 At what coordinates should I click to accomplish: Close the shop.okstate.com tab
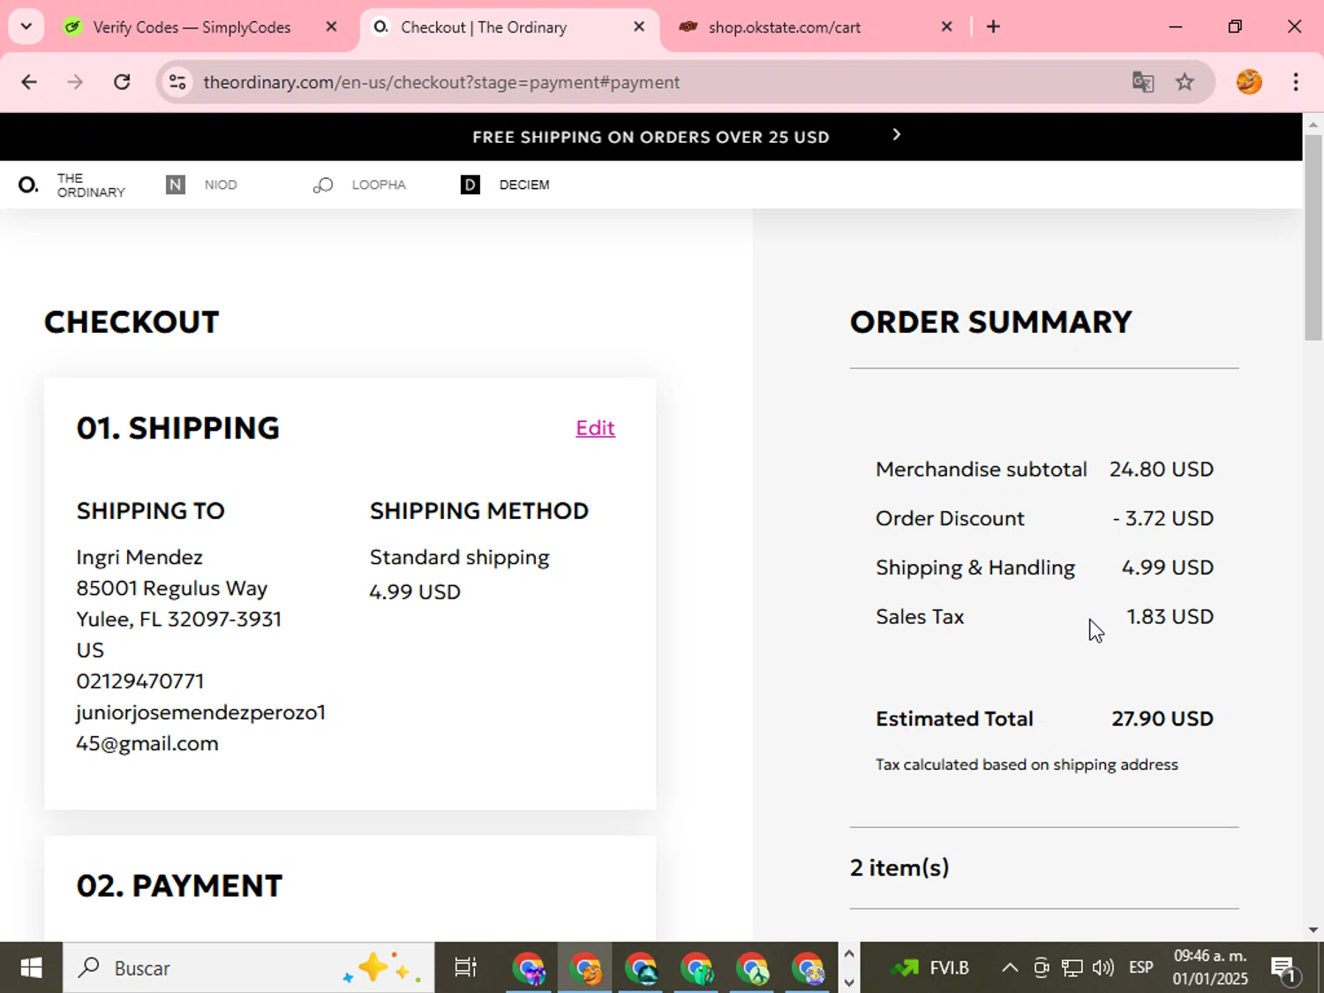[946, 26]
